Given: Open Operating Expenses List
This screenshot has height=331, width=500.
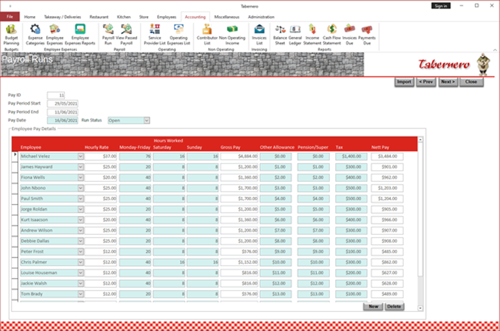Looking at the screenshot, I should coord(178,34).
